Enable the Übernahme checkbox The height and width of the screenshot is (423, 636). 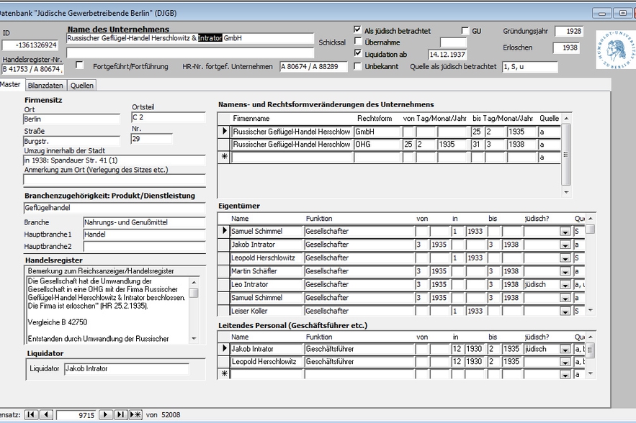click(357, 42)
